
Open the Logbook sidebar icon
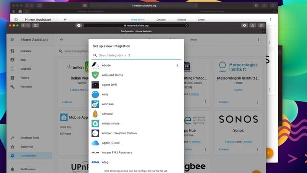coord(12,69)
